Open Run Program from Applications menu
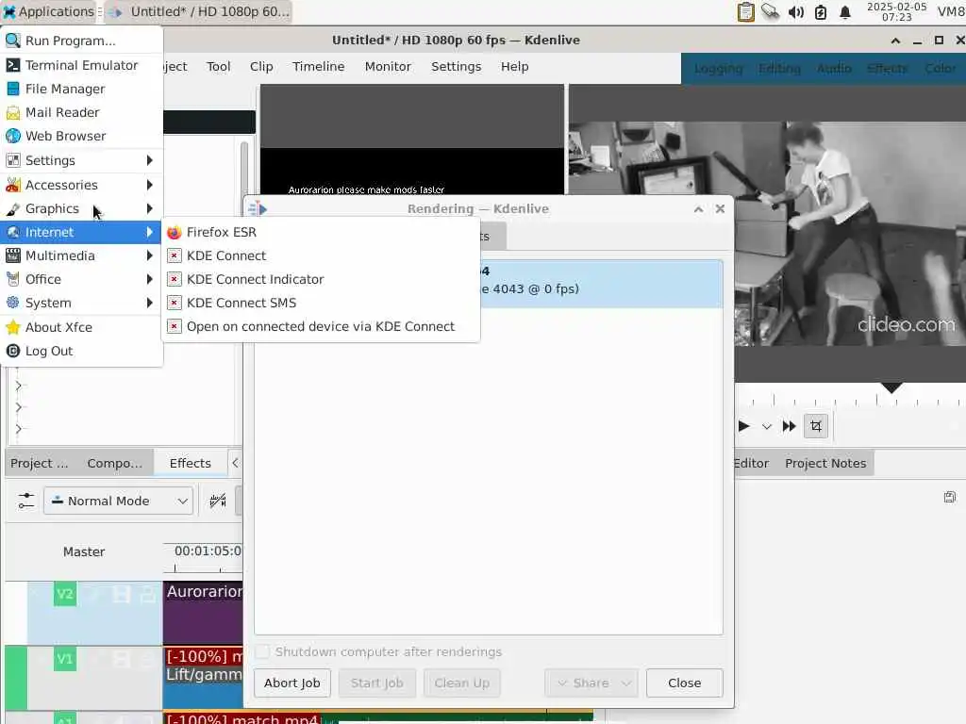966x724 pixels. pyautogui.click(x=81, y=41)
